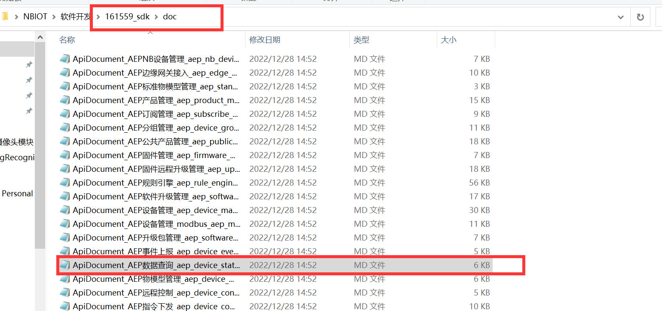The image size is (662, 311).
Task: Expand the chevron before NBIOT in breadcrumb
Action: [x=17, y=17]
